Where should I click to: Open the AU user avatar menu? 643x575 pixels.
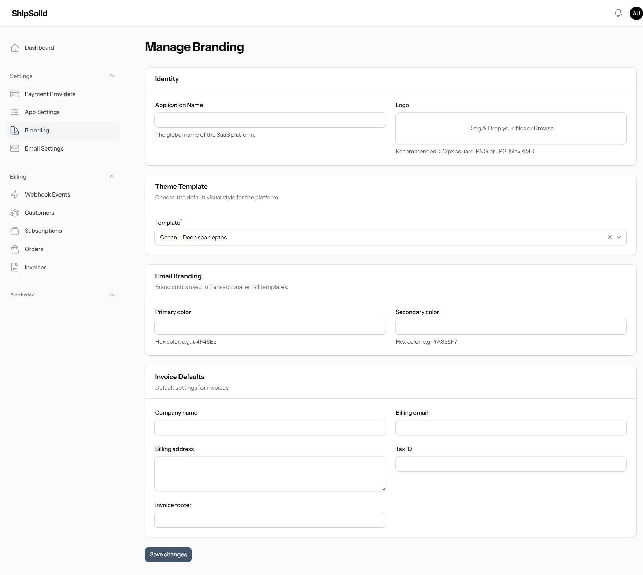click(x=636, y=13)
